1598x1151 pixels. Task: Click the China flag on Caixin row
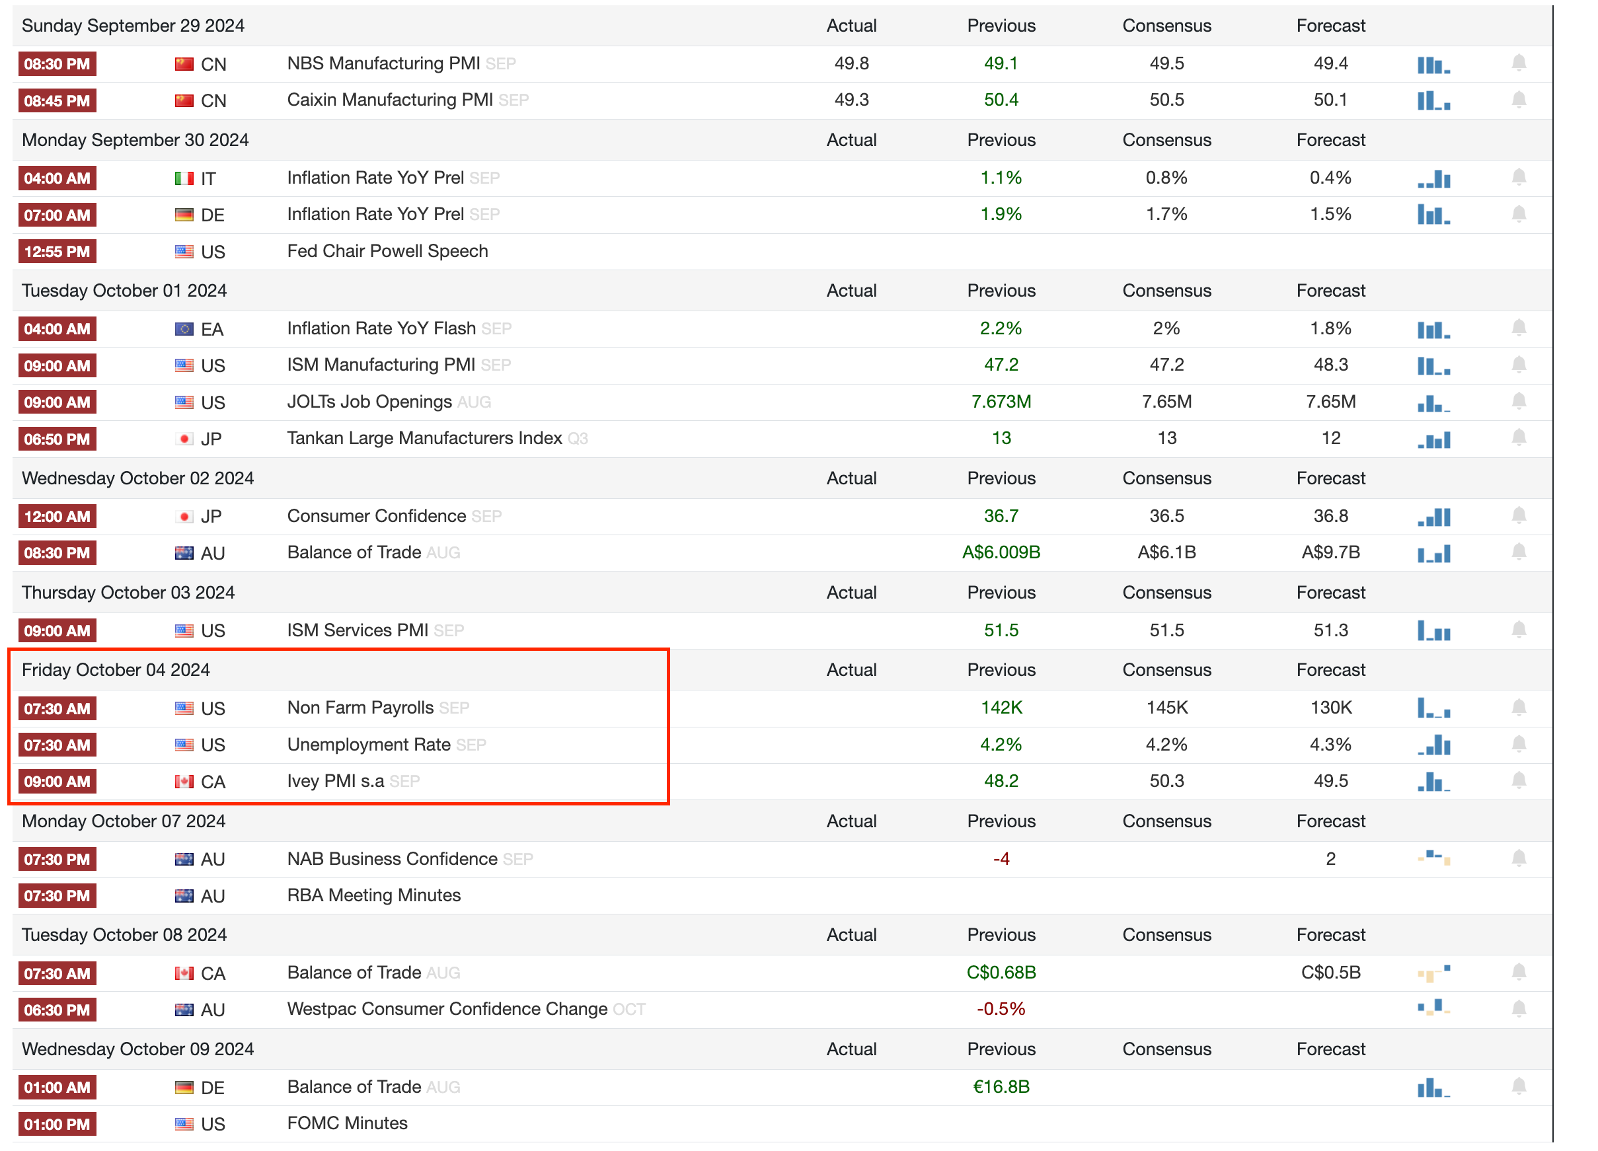[184, 100]
